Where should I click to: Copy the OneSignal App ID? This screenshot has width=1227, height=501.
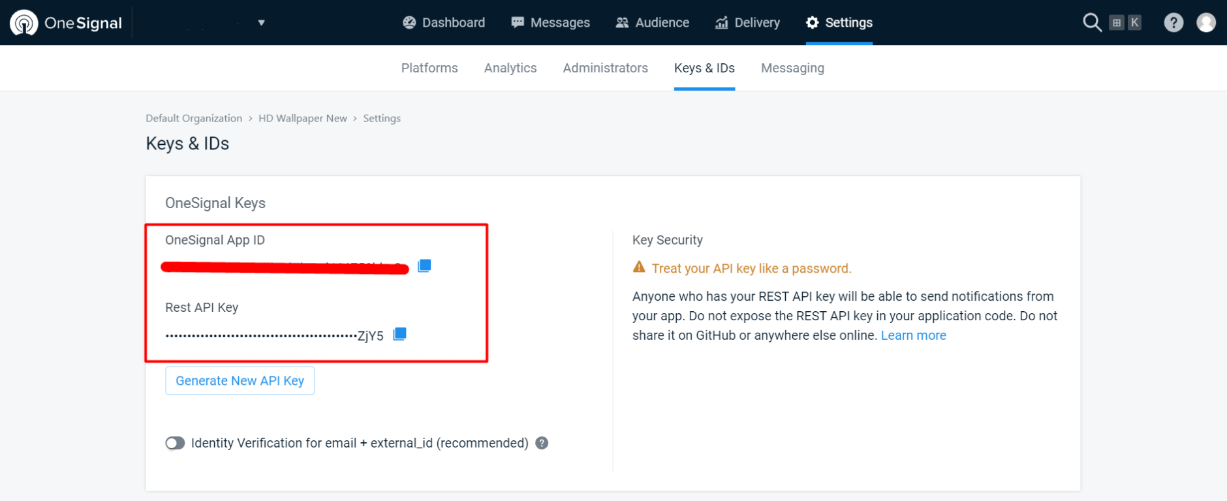pos(424,266)
